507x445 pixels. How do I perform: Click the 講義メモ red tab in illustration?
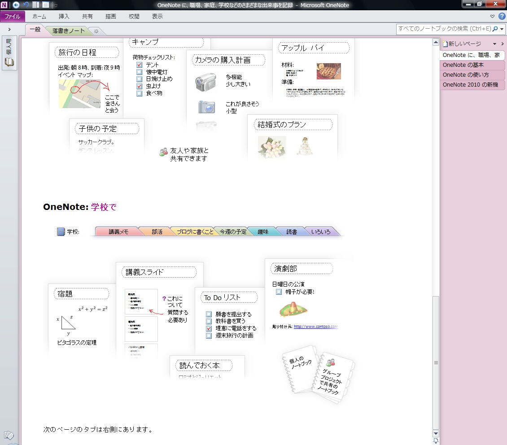tap(118, 232)
